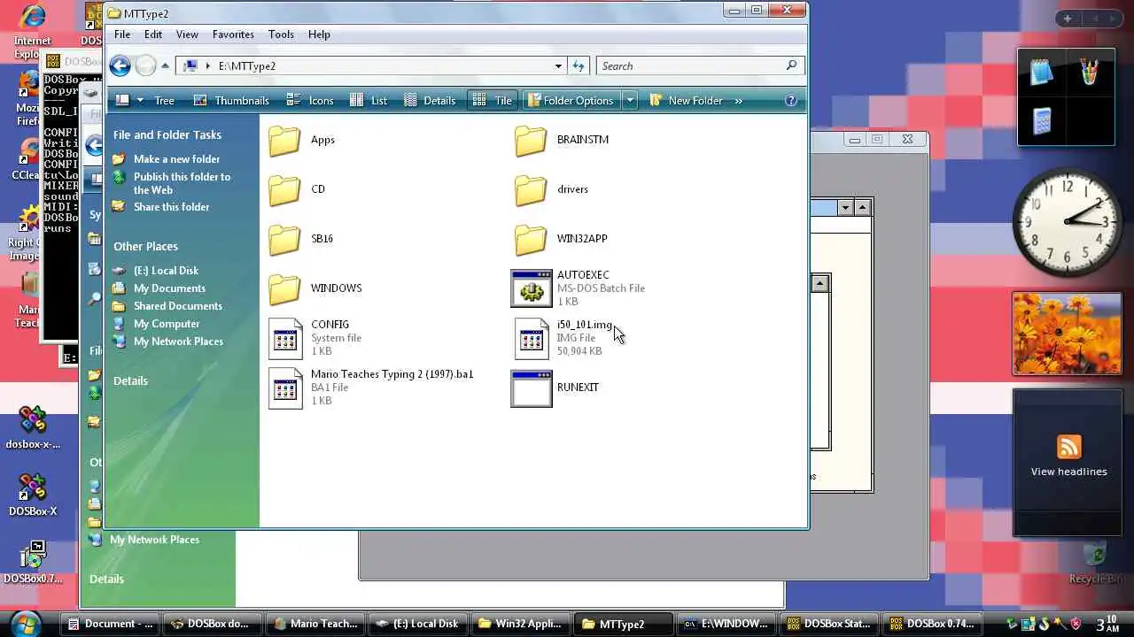Select the i50_101.img file icon

[532, 339]
